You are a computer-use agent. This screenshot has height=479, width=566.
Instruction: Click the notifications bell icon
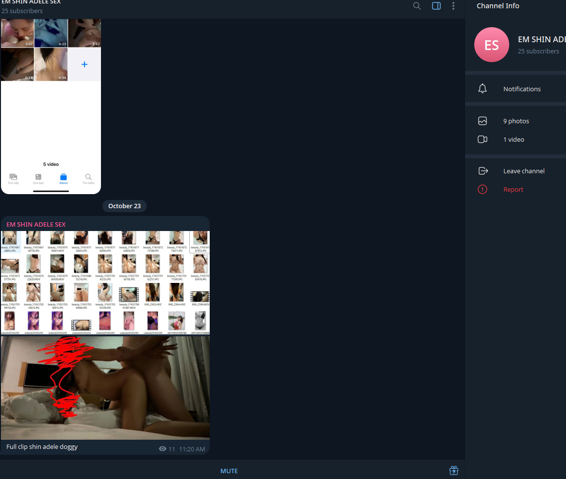click(482, 88)
